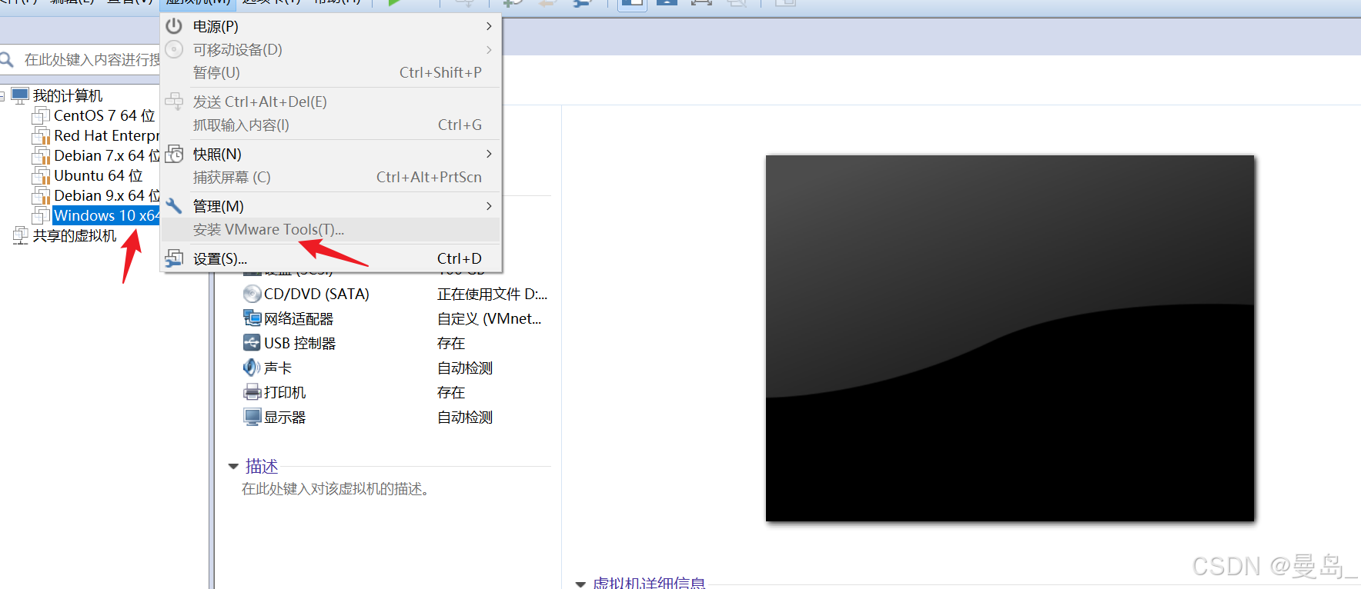Choose 电源(P) from the VM menu
The image size is (1361, 589).
pyautogui.click(x=331, y=26)
